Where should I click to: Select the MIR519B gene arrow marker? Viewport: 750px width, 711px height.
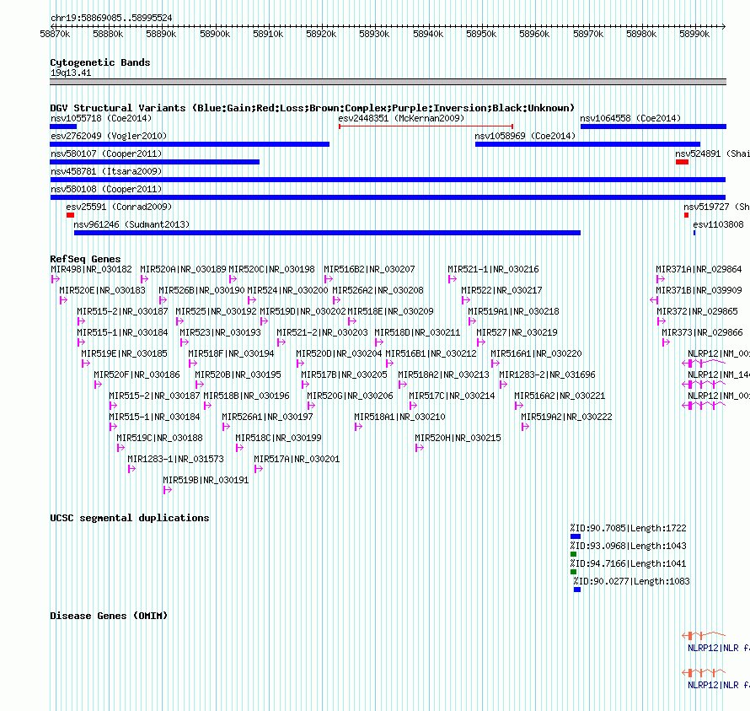(168, 490)
